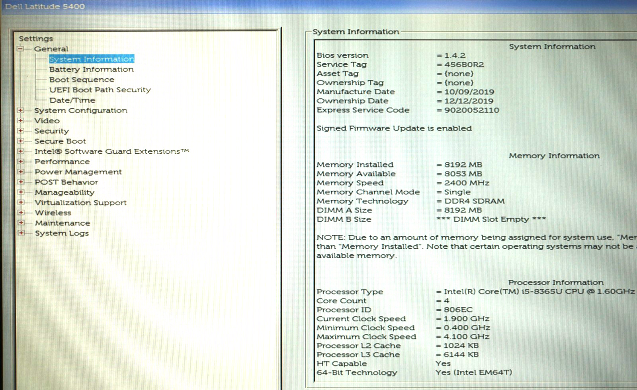Viewport: 637px width, 390px height.
Task: Expand the Manageability node
Action: pyautogui.click(x=21, y=192)
